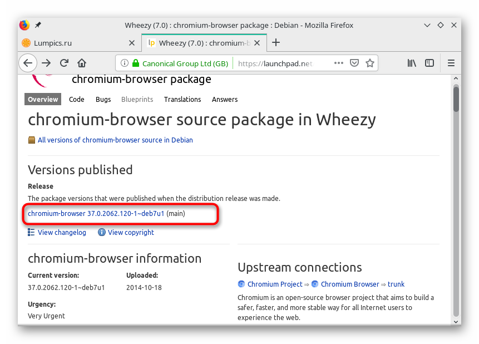Follow the View changelog link
Image resolution: width=479 pixels, height=344 pixels.
point(62,232)
